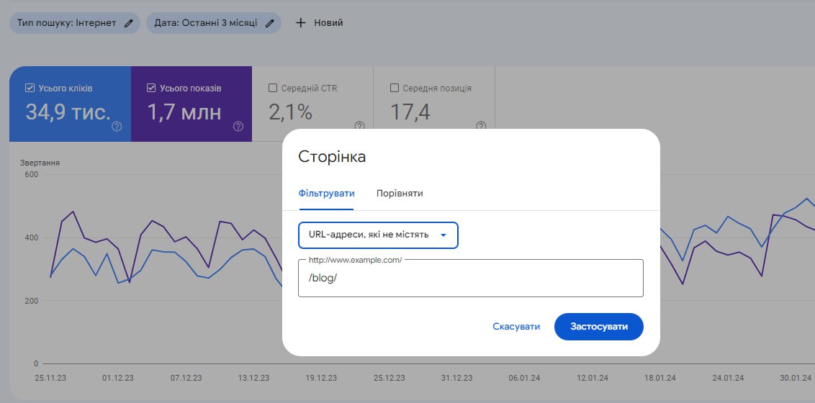This screenshot has height=403, width=815.
Task: Open help icon on Усього показів card
Action: [238, 126]
